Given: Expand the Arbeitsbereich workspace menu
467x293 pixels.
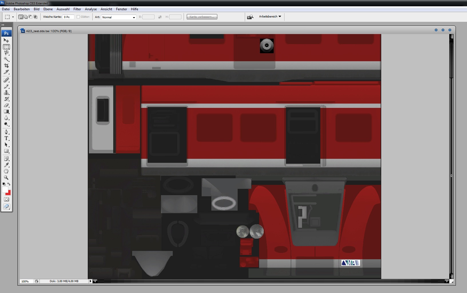Looking at the screenshot, I should pyautogui.click(x=270, y=17).
